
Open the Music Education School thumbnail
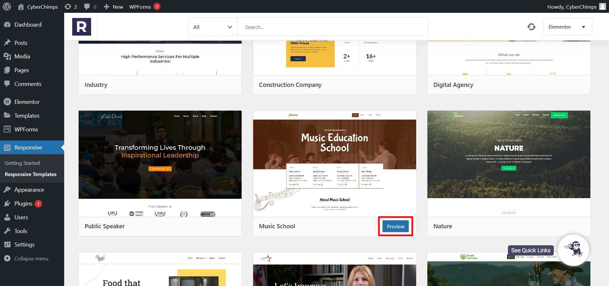[335, 164]
